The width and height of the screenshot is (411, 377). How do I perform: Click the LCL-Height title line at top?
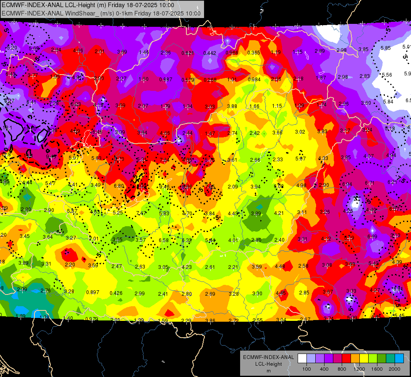[x=88, y=5]
